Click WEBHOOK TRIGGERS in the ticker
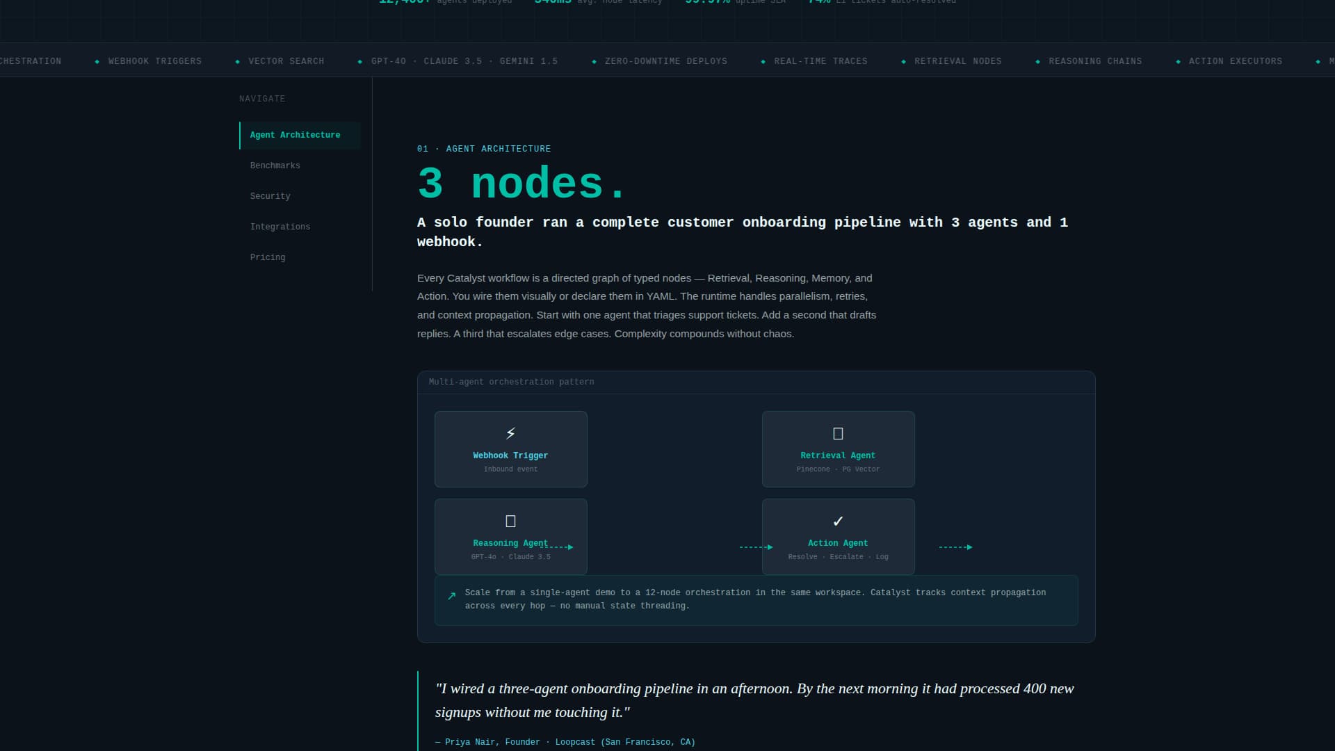The height and width of the screenshot is (751, 1335). 154,61
